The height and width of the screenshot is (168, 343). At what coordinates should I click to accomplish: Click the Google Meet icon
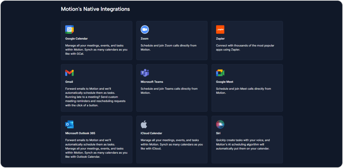[220, 73]
